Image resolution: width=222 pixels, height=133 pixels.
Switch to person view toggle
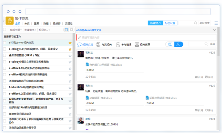[179, 44]
